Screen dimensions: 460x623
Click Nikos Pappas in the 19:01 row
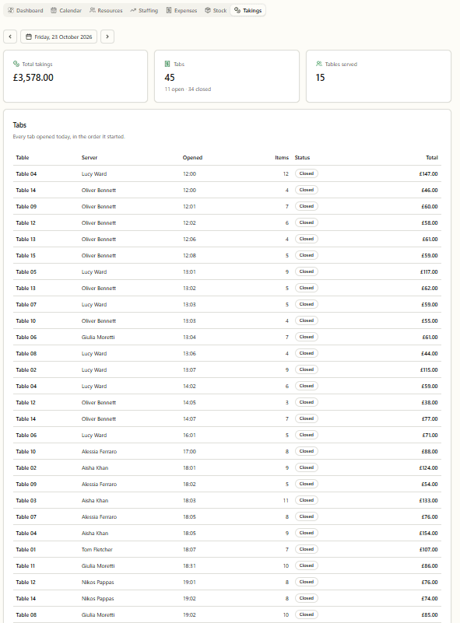[x=98, y=582]
